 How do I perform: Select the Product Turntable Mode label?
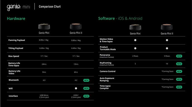pyautogui.click(x=108, y=48)
